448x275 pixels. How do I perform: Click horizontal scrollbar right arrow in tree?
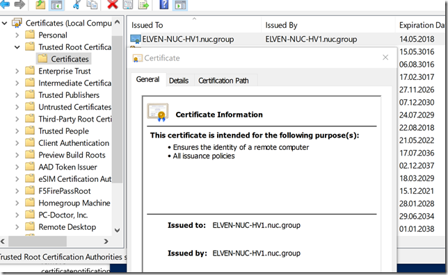(x=106, y=242)
